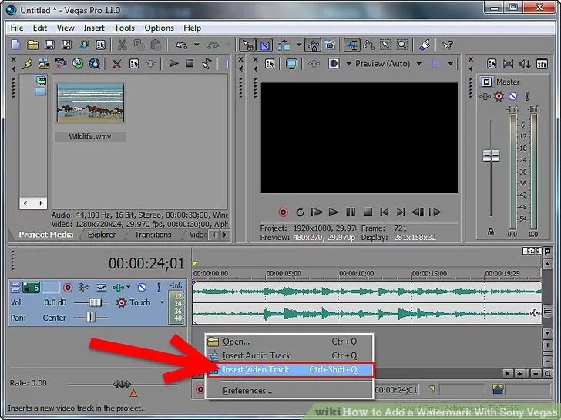Click the audio track Vol slider handle
The image size is (561, 420).
96,302
